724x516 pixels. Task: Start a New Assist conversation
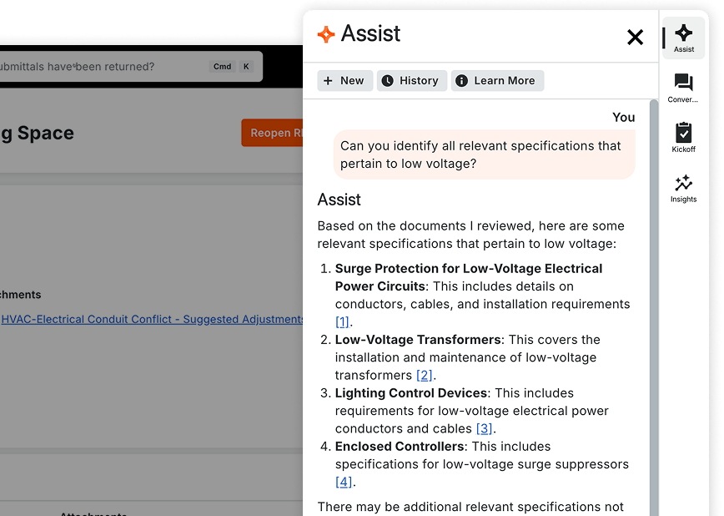(x=345, y=81)
